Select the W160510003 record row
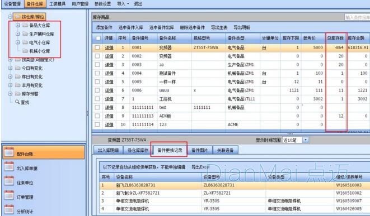 pos(235,185)
